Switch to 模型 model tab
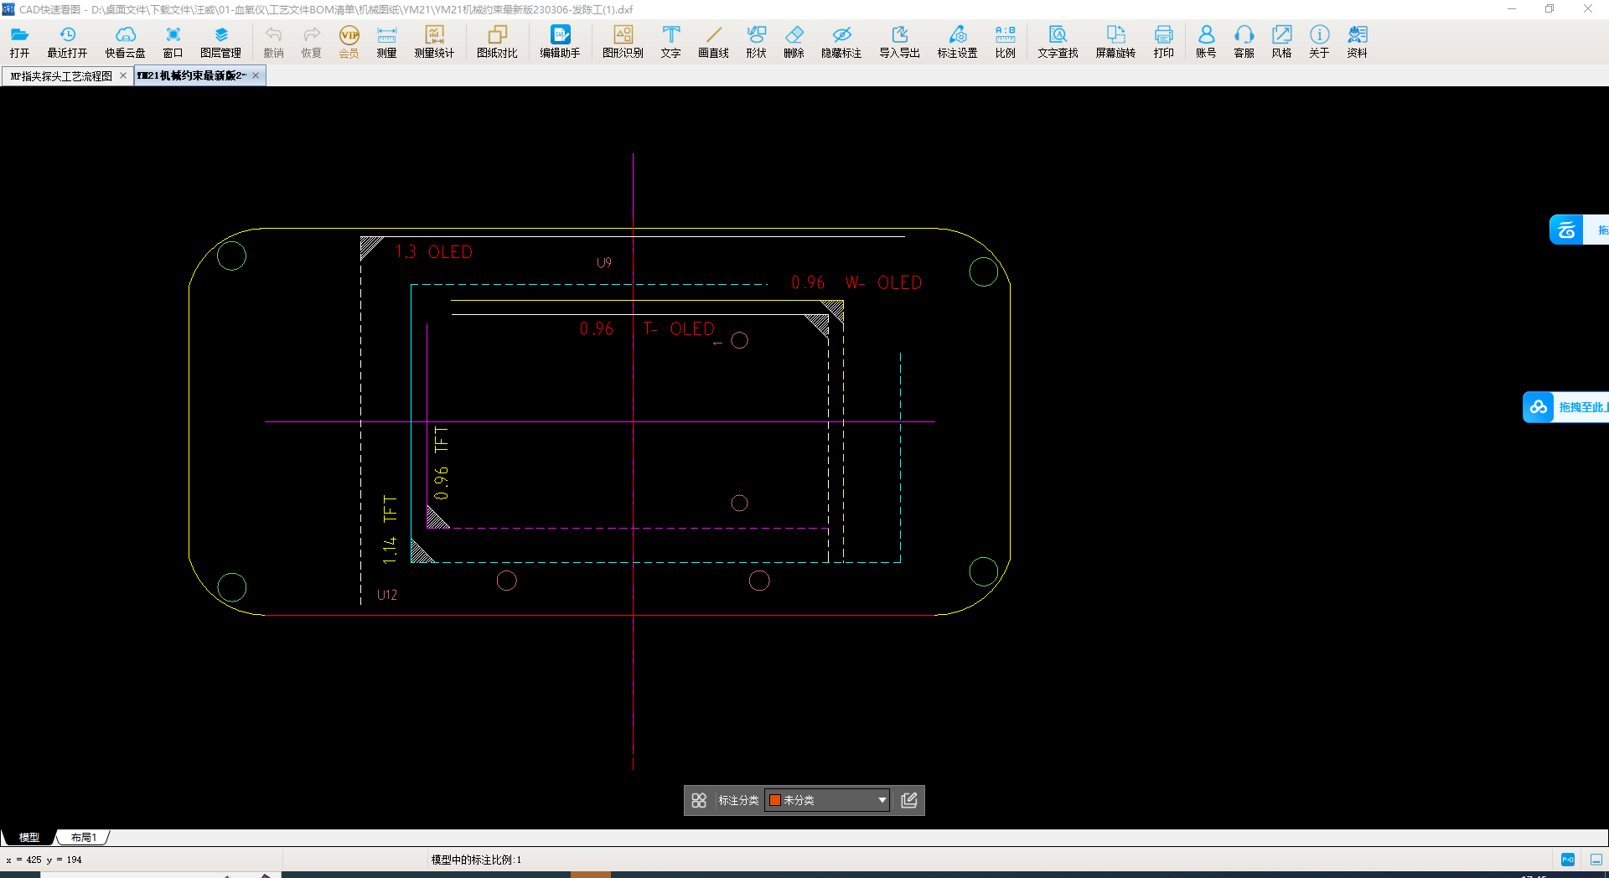This screenshot has height=878, width=1609. (x=28, y=837)
